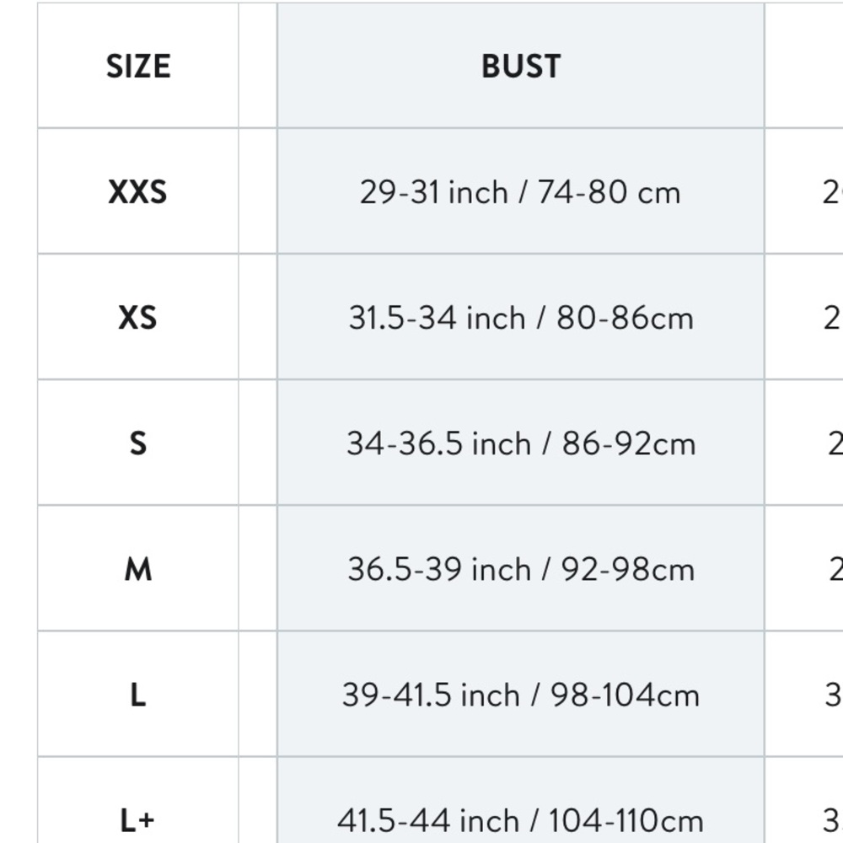Select the 29-31 inch bust measurement cell
843x843 pixels.
(520, 191)
